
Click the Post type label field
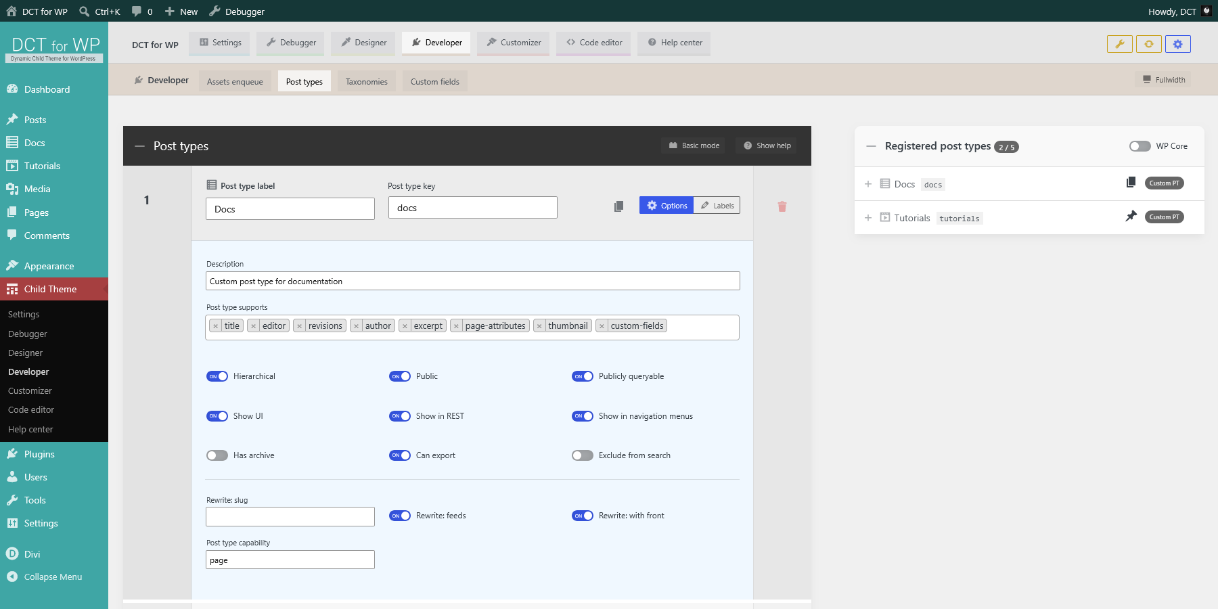[290, 209]
